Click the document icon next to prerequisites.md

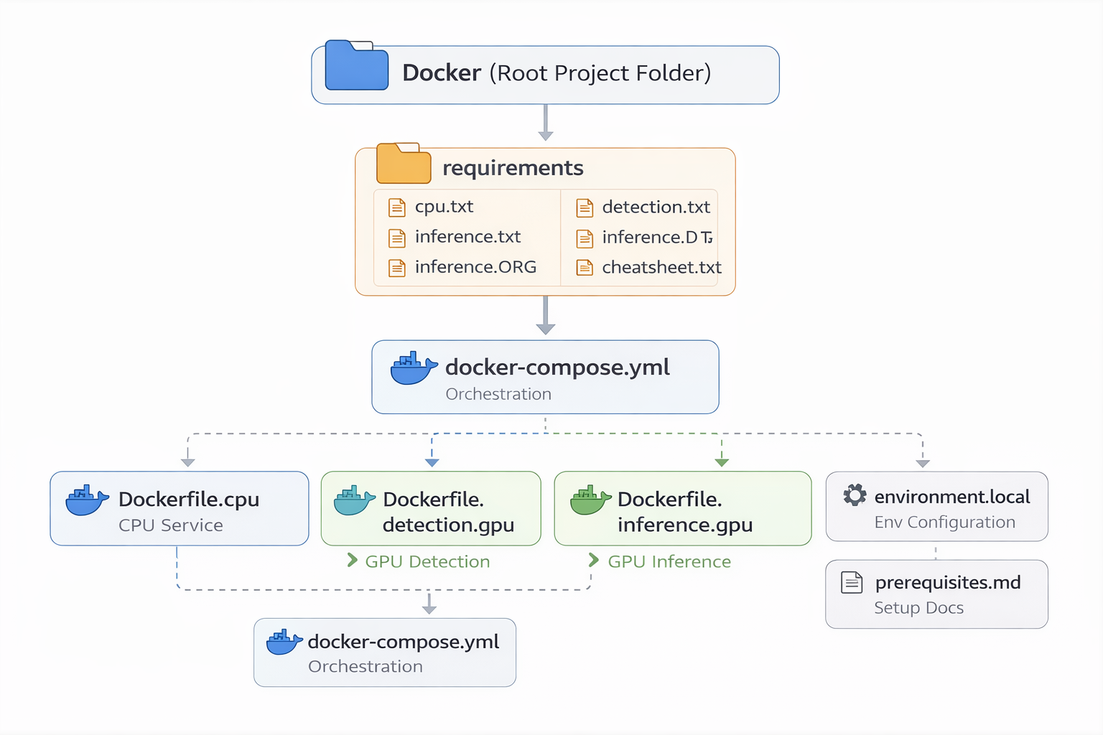pos(852,582)
